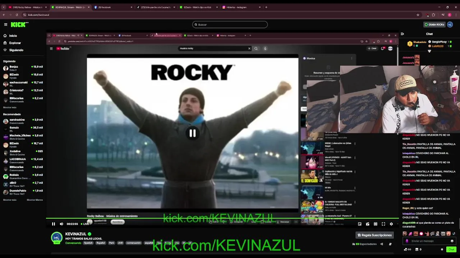Click the KICK logo
Screen dimensions: 460x258
click(x=19, y=24)
